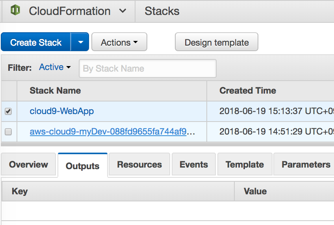Click the Create Stack button
Screen dimensions: 334x225
(x=36, y=42)
